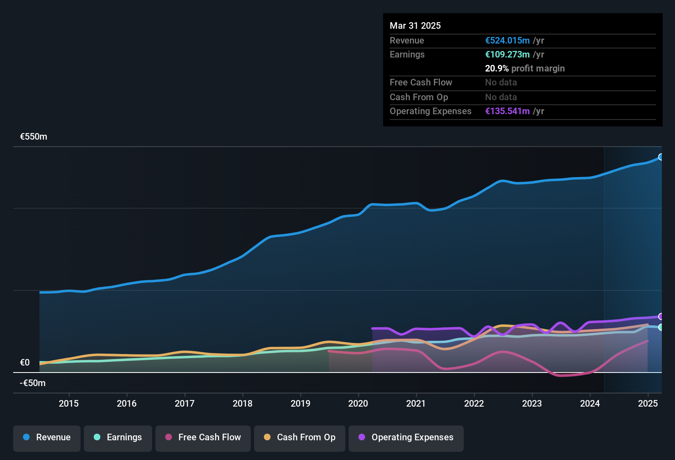Select the 2025 label on the x-axis
The width and height of the screenshot is (675, 460).
coord(648,403)
